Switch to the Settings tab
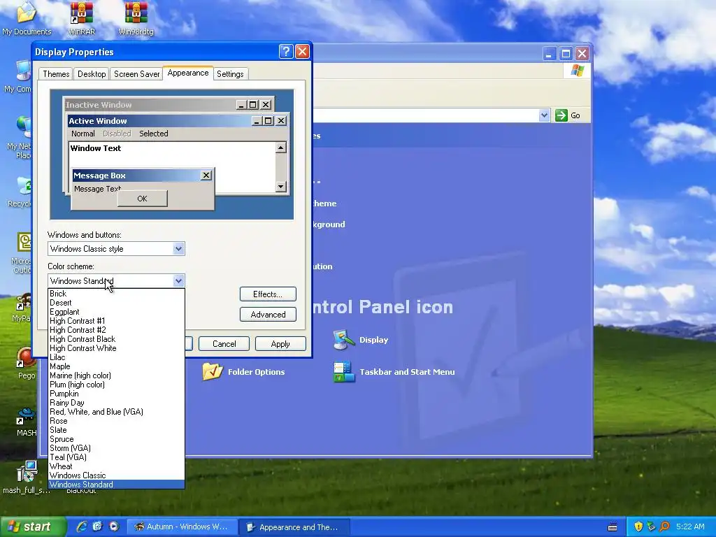716x537 pixels. point(230,74)
